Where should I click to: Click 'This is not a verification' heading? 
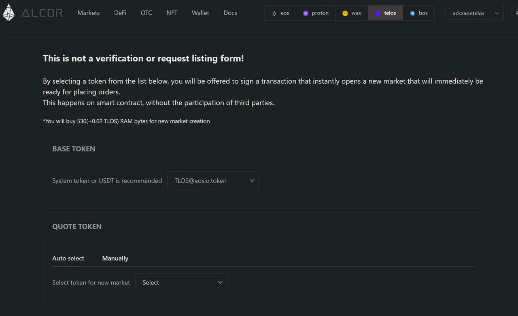(143, 58)
